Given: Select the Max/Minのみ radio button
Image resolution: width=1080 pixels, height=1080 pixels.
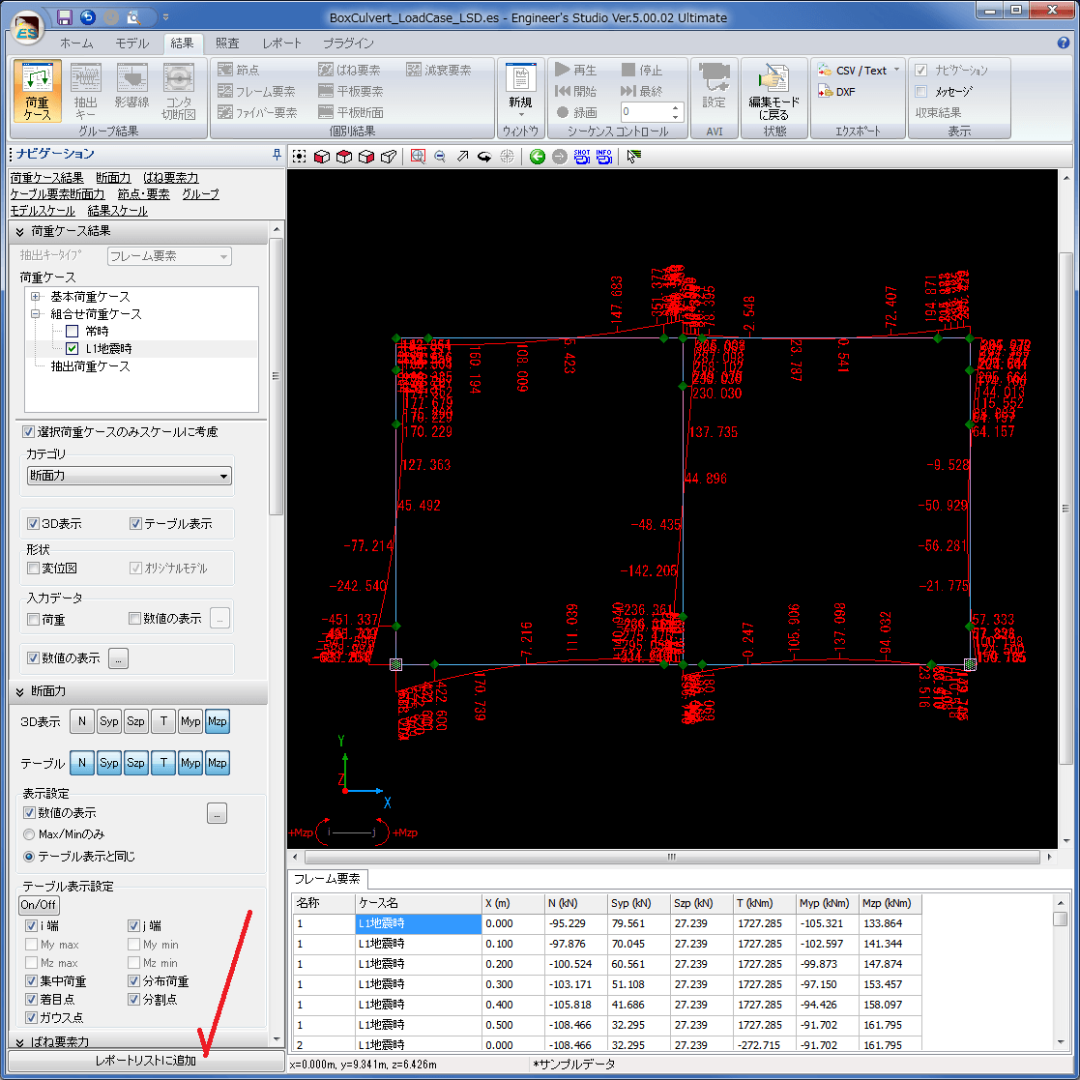Looking at the screenshot, I should point(30,834).
